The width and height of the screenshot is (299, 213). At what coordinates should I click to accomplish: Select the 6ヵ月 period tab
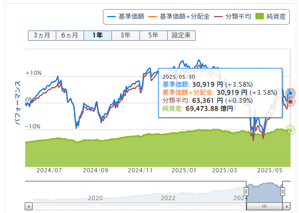coord(70,35)
